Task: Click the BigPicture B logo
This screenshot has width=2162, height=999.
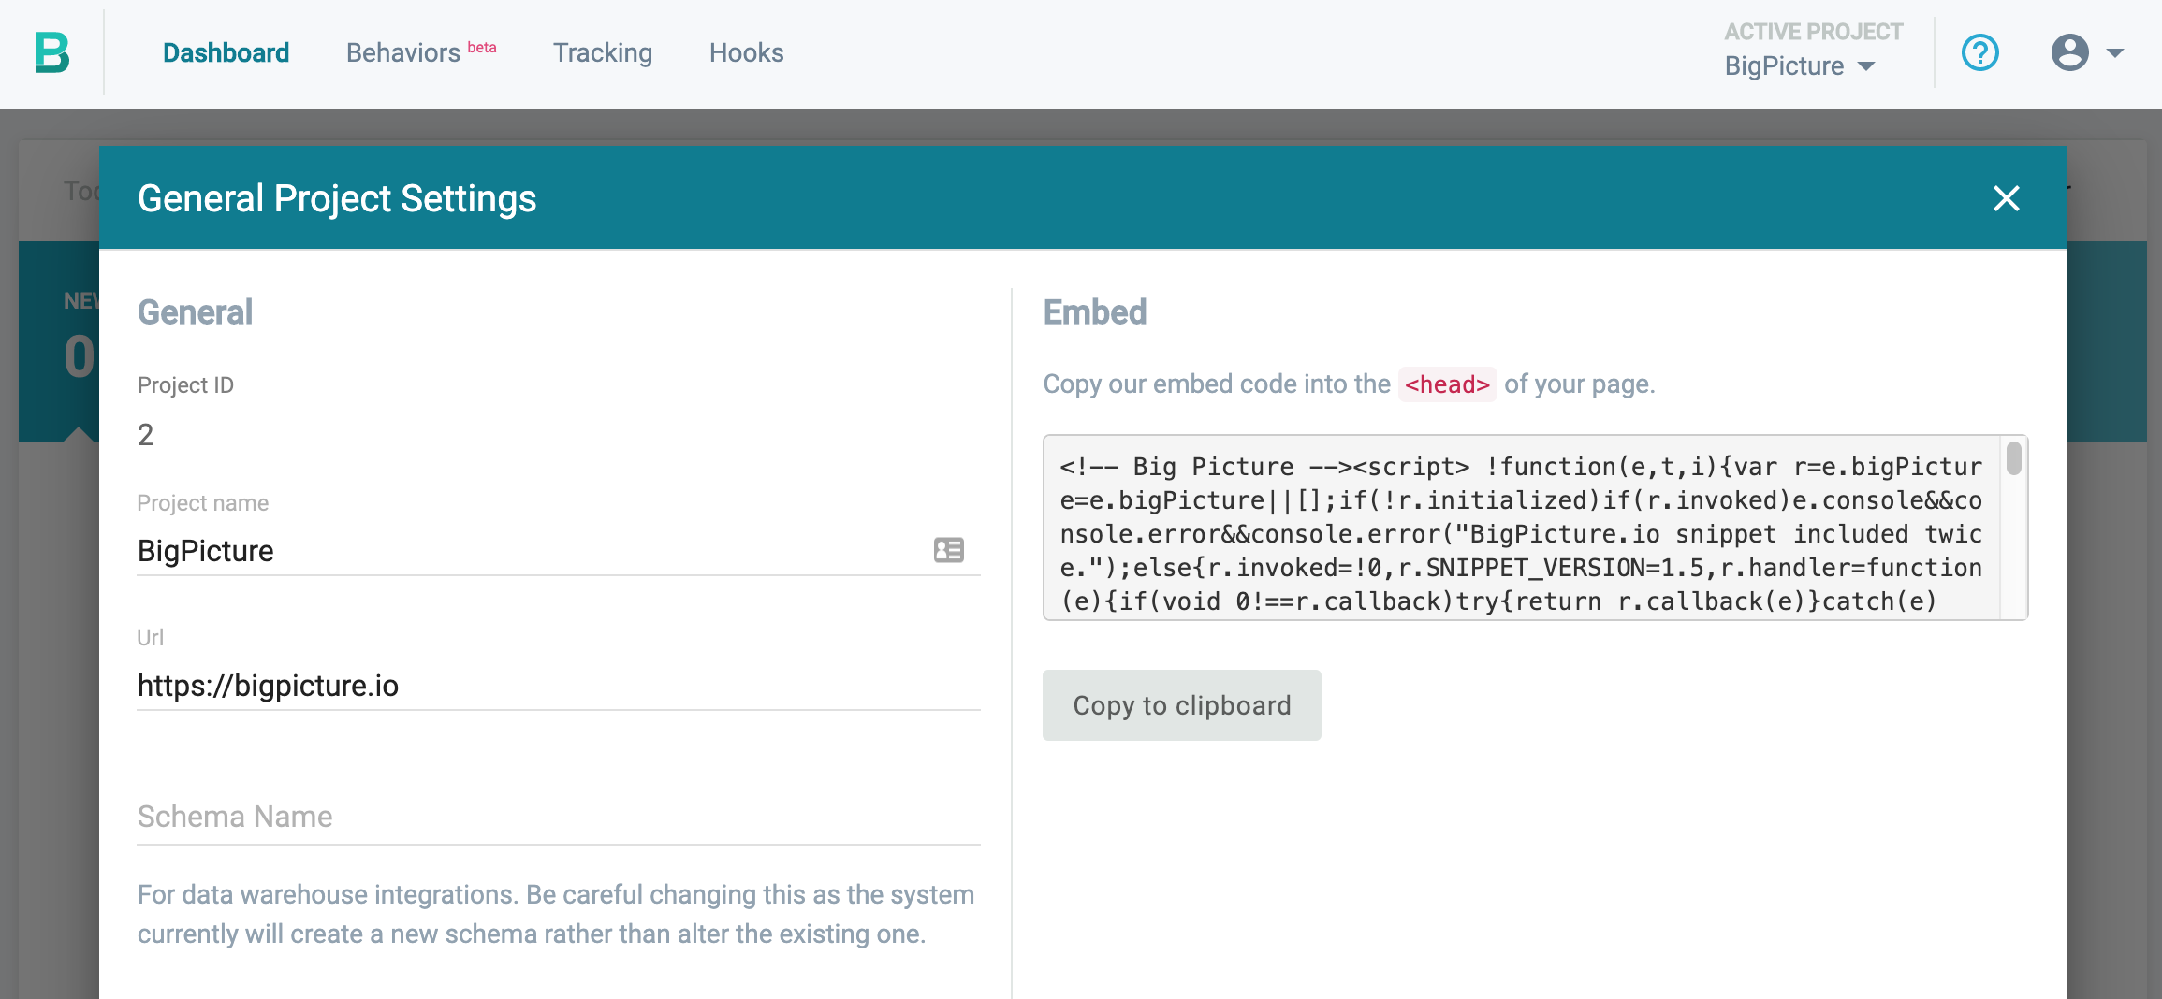Action: tap(52, 52)
